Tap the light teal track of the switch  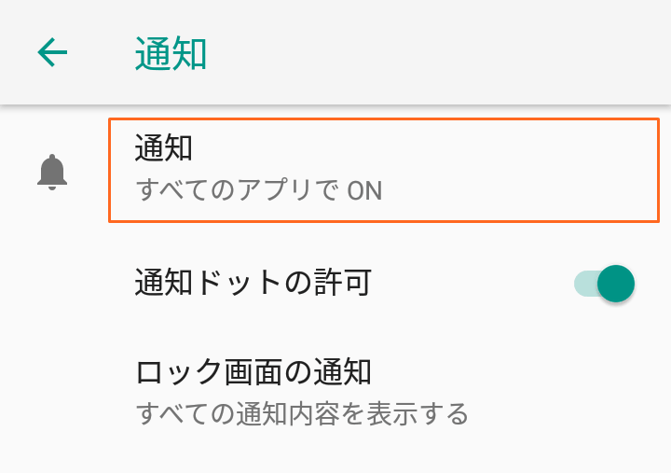pos(585,284)
